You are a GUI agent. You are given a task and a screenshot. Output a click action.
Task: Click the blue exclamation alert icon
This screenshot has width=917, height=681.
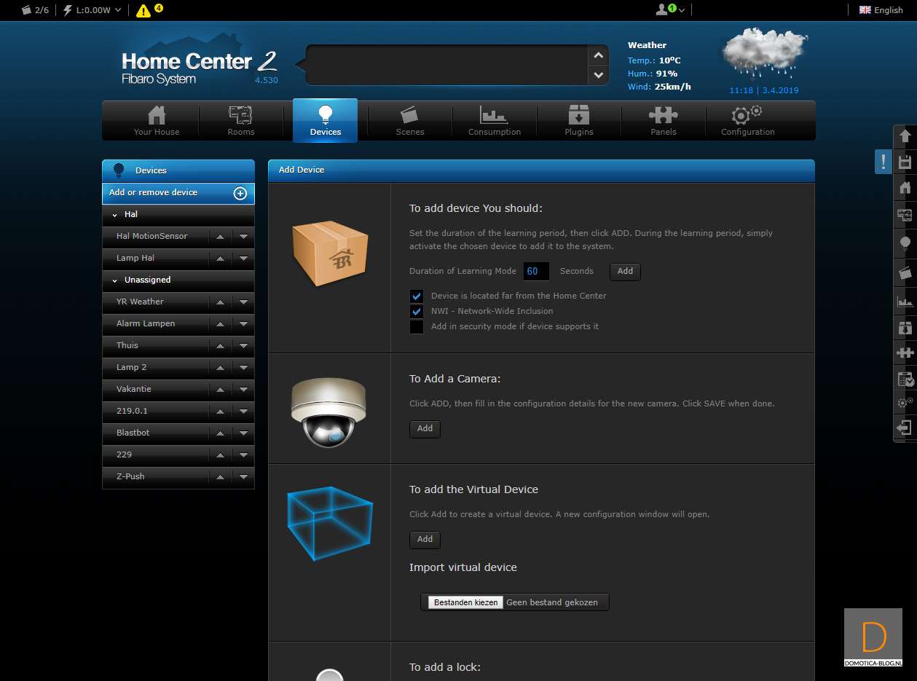point(883,162)
